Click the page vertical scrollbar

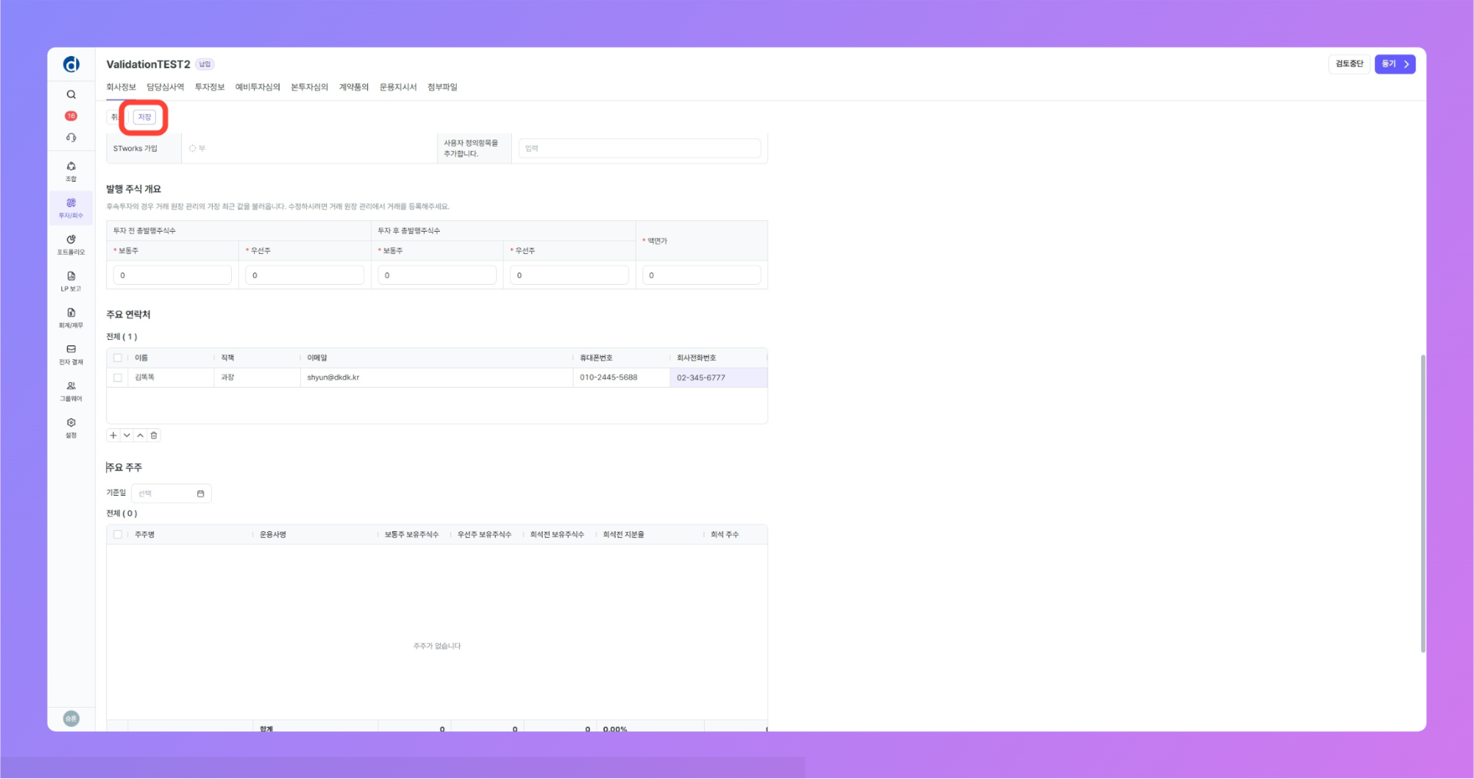[x=1423, y=503]
